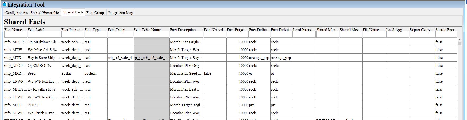Click the Fact Group filter field

tap(120, 34)
